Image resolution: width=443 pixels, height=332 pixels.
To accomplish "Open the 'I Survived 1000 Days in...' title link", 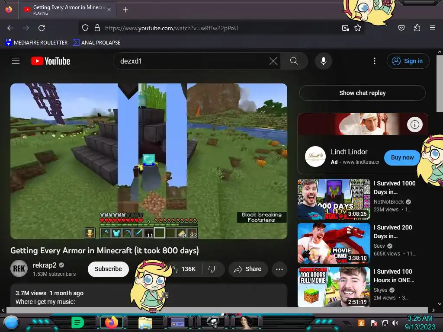I will pyautogui.click(x=395, y=188).
